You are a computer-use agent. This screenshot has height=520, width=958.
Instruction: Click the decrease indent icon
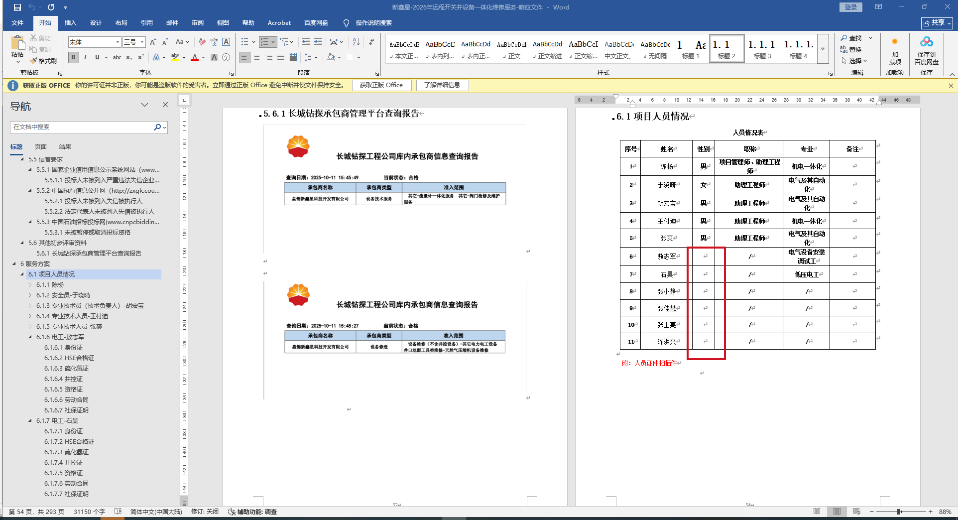306,42
